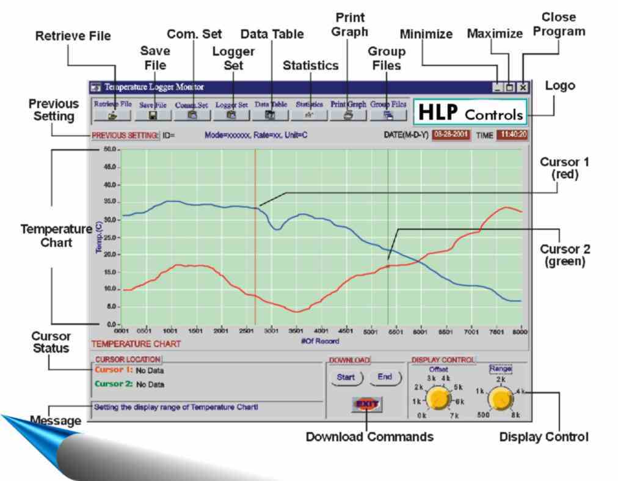Open the Statistics toolbar icon

pos(309,114)
